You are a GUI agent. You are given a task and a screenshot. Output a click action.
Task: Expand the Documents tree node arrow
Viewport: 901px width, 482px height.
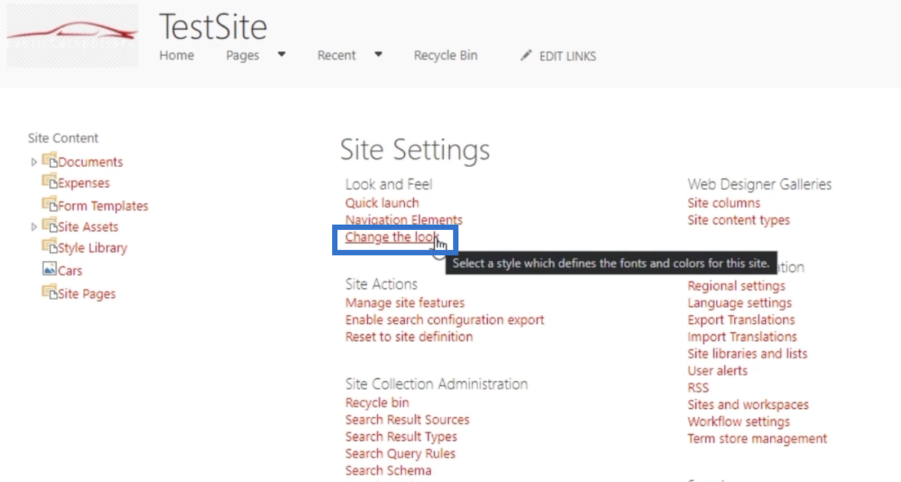pos(34,162)
